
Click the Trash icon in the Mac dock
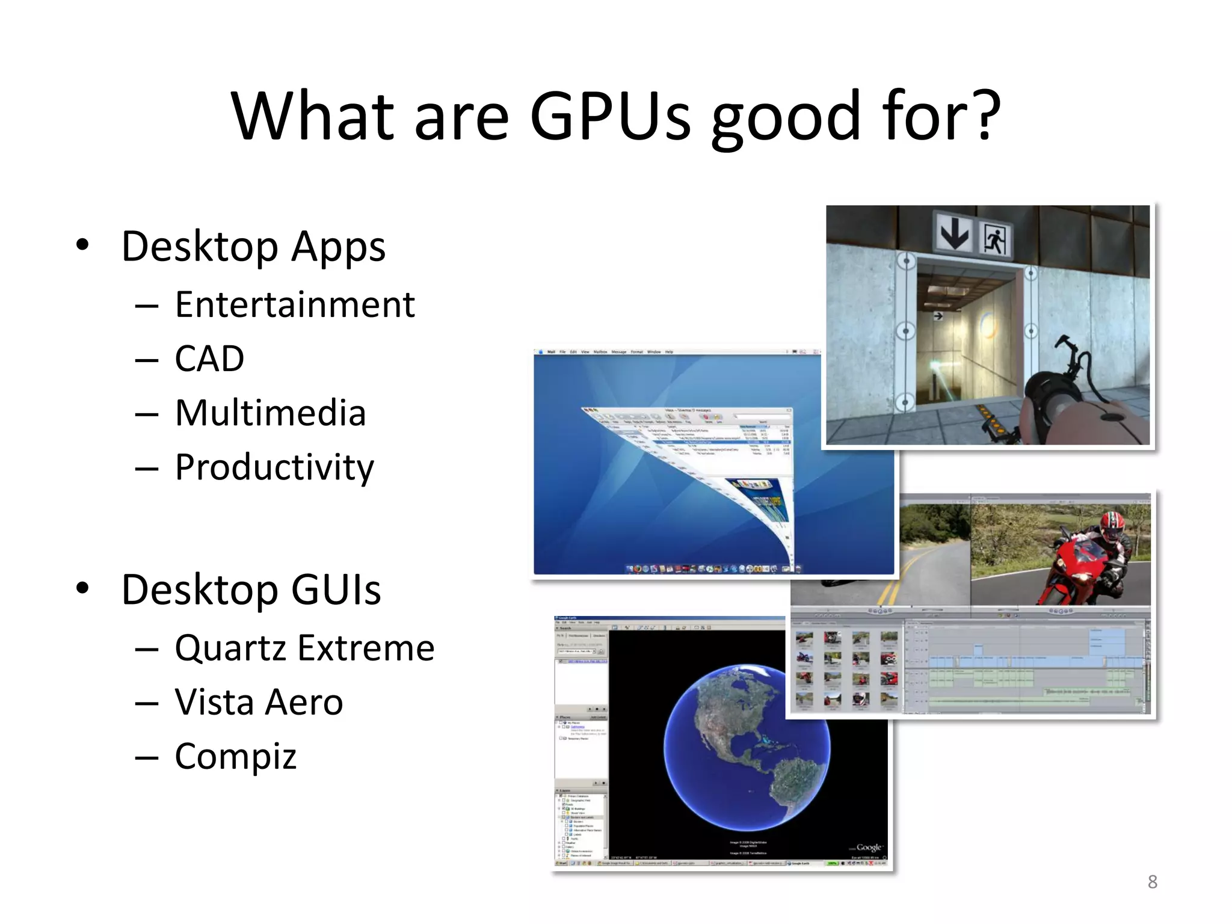tap(798, 568)
